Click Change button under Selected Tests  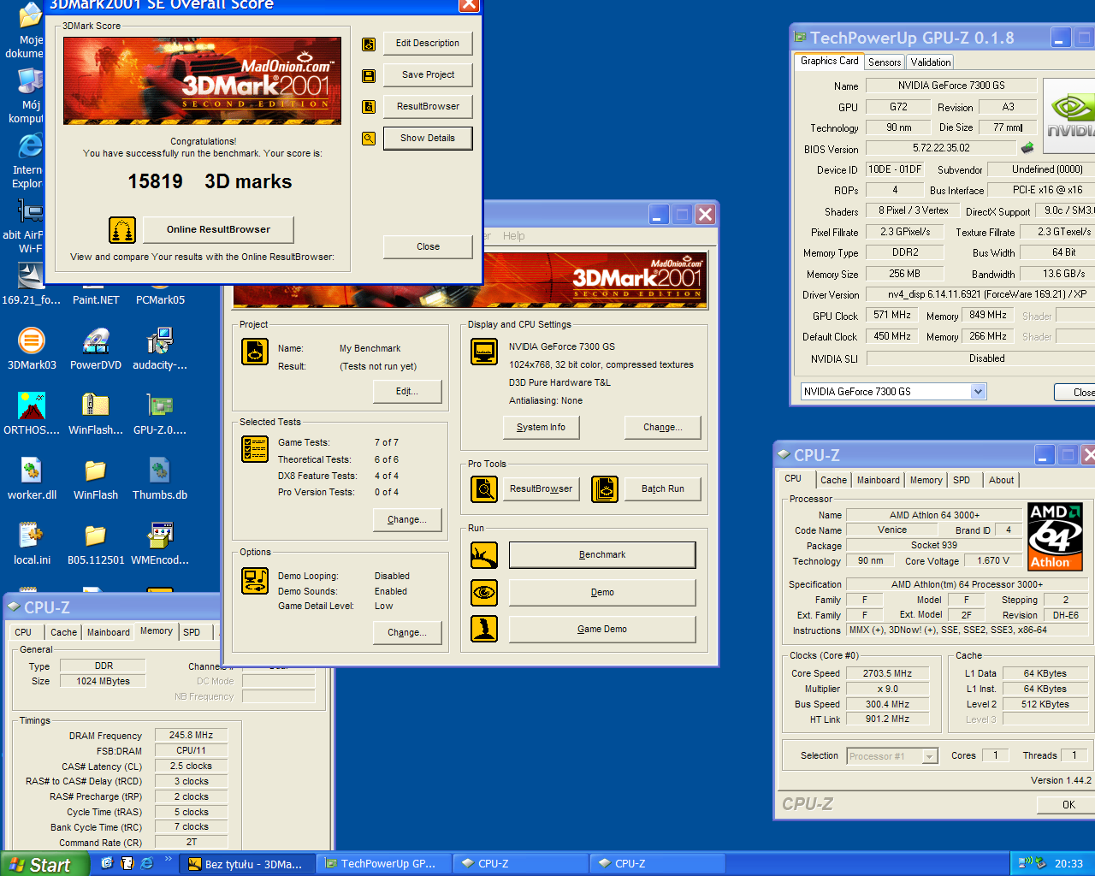click(x=407, y=520)
